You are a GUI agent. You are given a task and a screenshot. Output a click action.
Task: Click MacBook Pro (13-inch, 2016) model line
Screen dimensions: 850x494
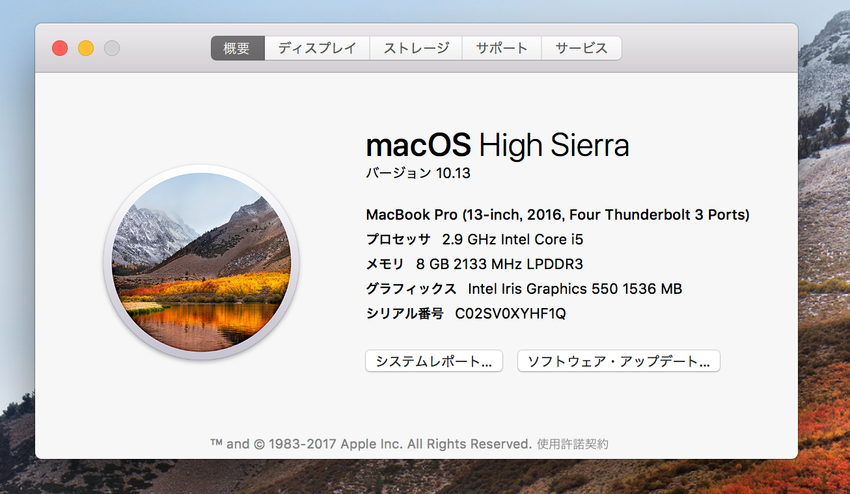point(558,214)
